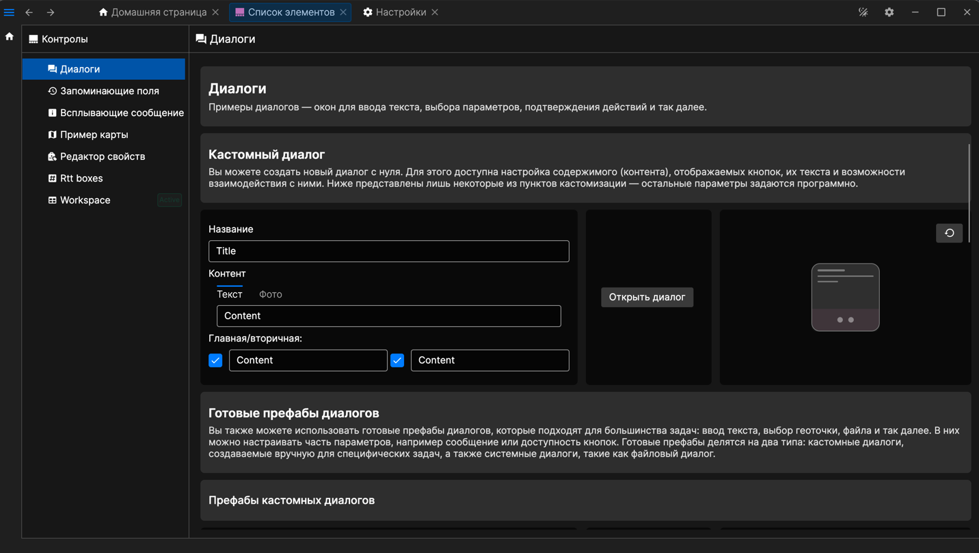979x553 pixels.
Task: Open Пример карты in the sidebar
Action: click(104, 134)
